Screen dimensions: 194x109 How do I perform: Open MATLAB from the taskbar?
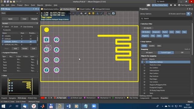[42, 106]
